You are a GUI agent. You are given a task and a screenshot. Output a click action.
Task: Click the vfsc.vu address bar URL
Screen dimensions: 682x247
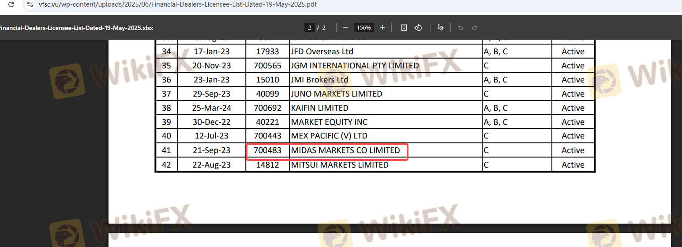(x=176, y=4)
